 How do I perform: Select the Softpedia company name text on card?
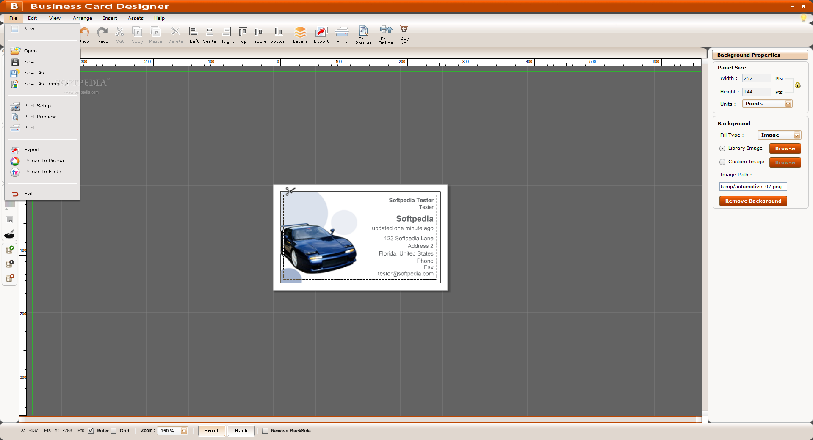point(415,219)
